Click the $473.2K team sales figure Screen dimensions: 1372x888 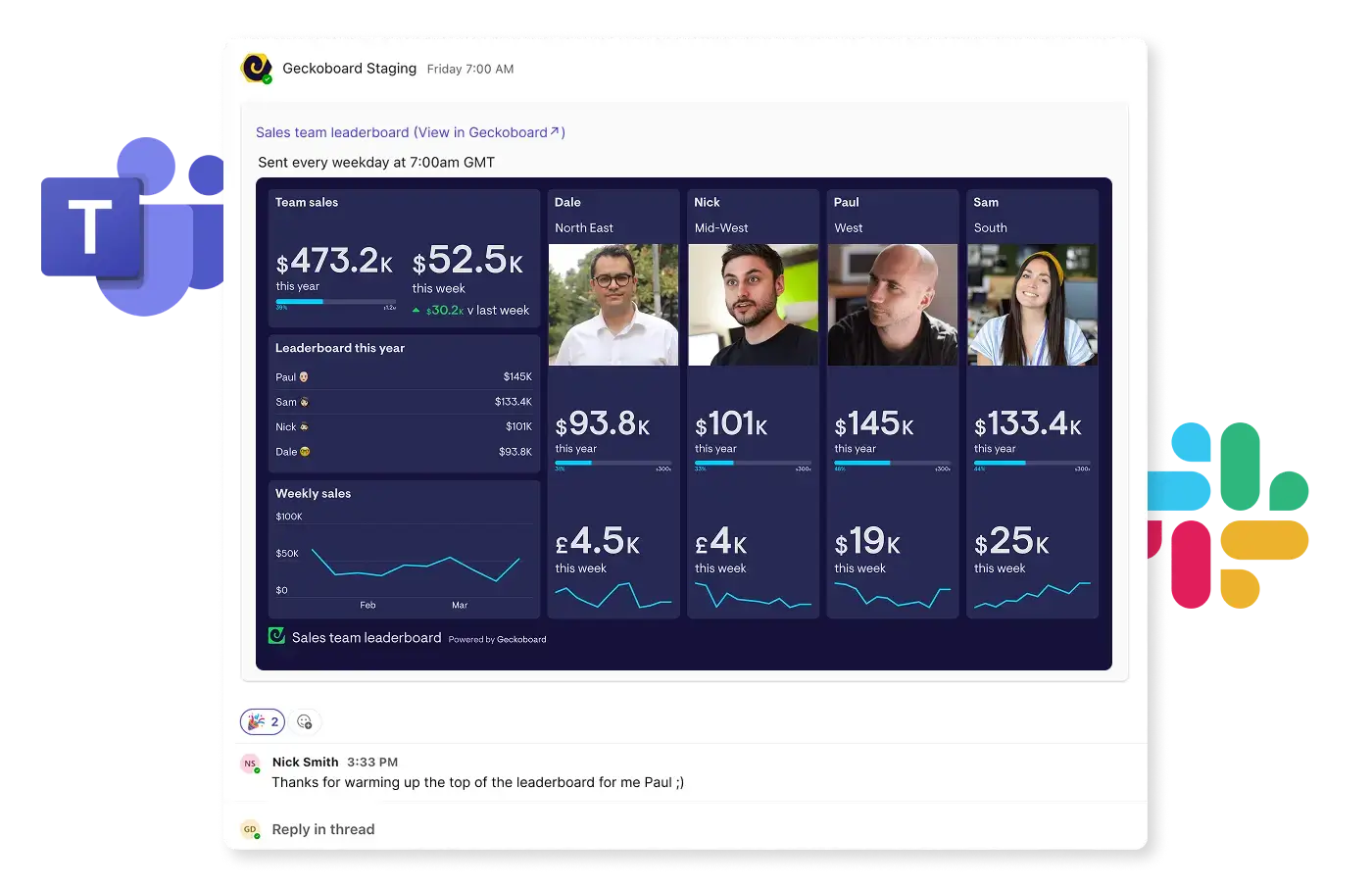(334, 261)
